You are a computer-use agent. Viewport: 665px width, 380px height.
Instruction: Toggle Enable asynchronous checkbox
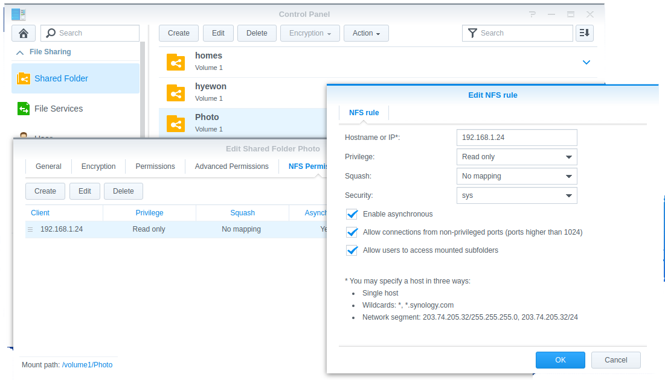[x=352, y=214]
